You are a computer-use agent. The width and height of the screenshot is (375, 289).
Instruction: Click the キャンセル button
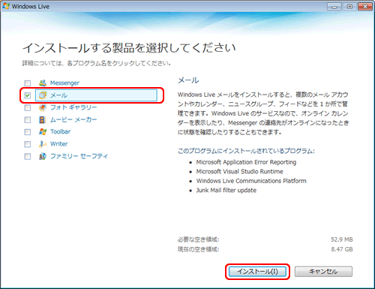click(323, 272)
